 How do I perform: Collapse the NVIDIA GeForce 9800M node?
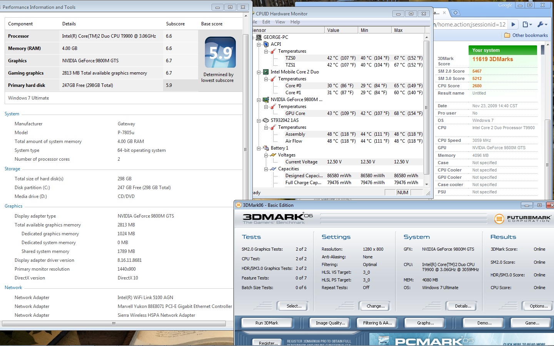click(x=259, y=100)
